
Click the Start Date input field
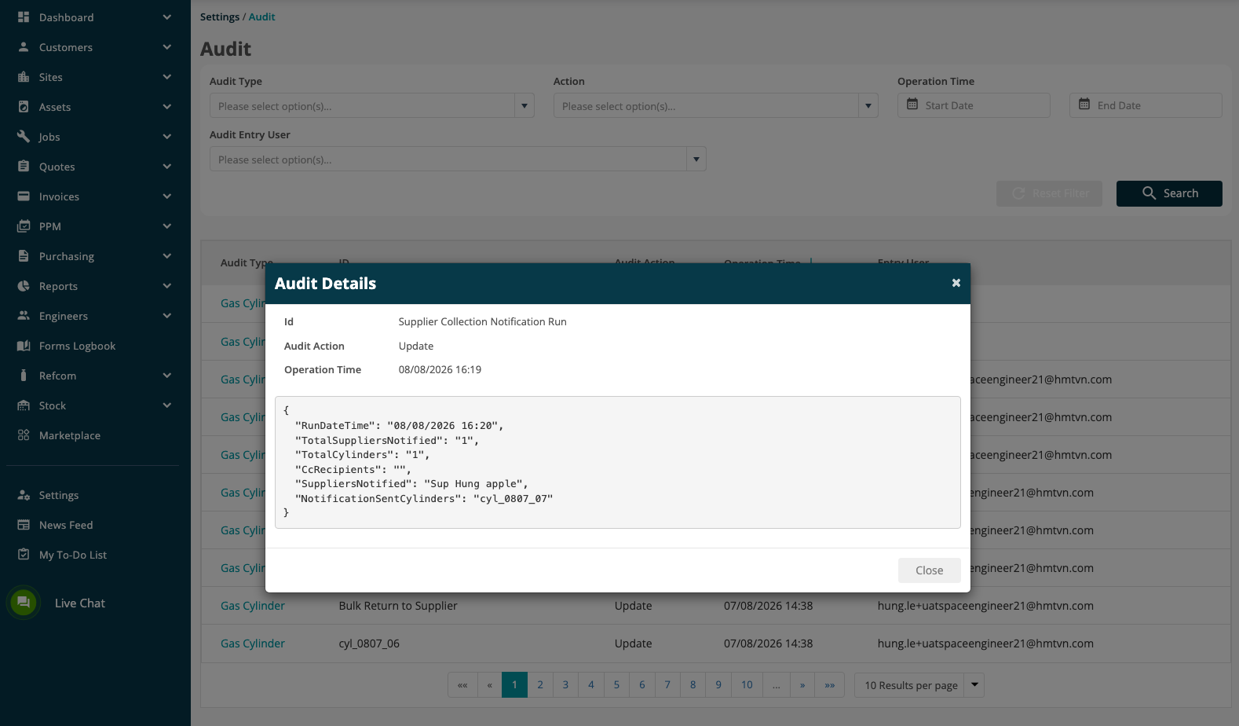click(x=974, y=105)
